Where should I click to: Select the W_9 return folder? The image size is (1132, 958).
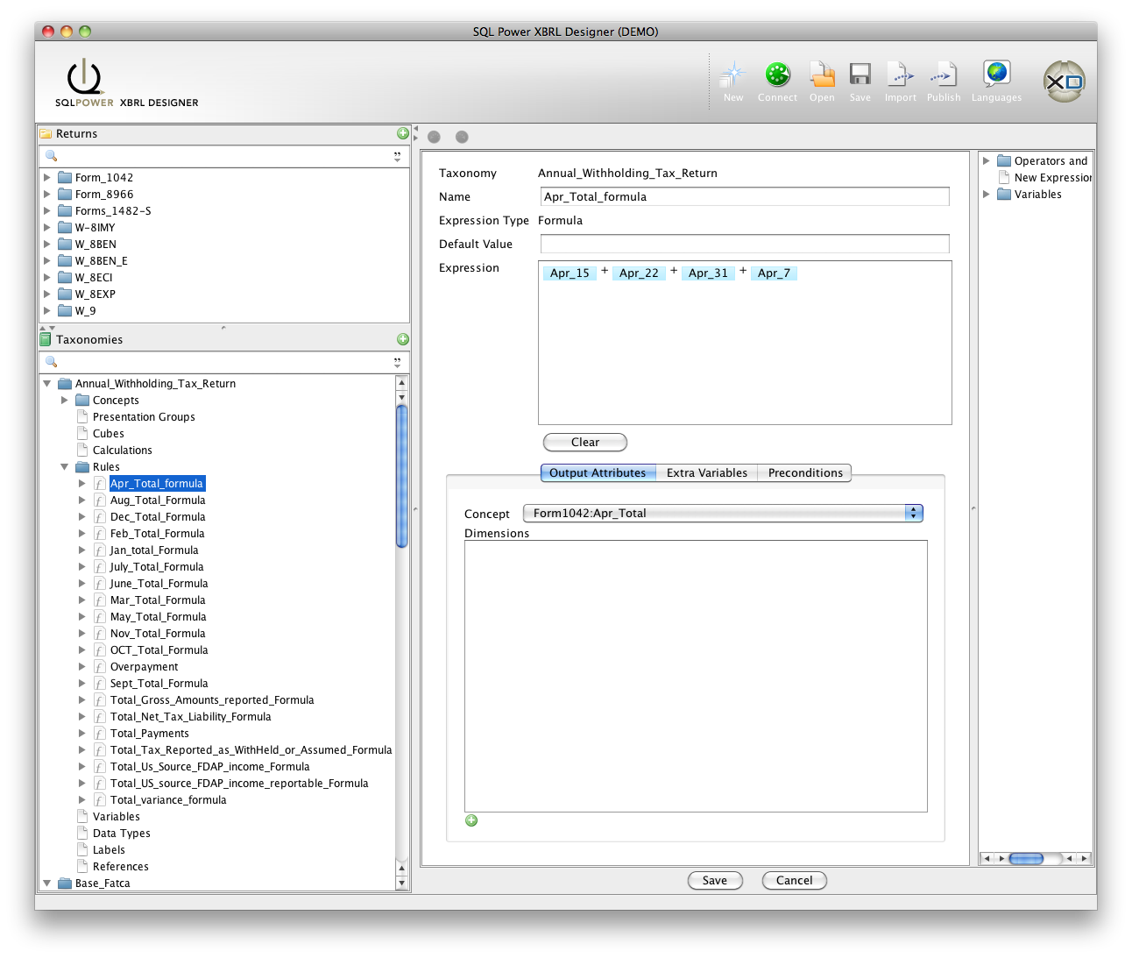pyautogui.click(x=85, y=310)
